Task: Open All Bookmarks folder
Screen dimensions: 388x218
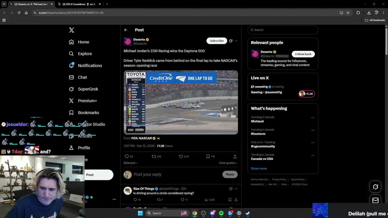Action: (375, 20)
